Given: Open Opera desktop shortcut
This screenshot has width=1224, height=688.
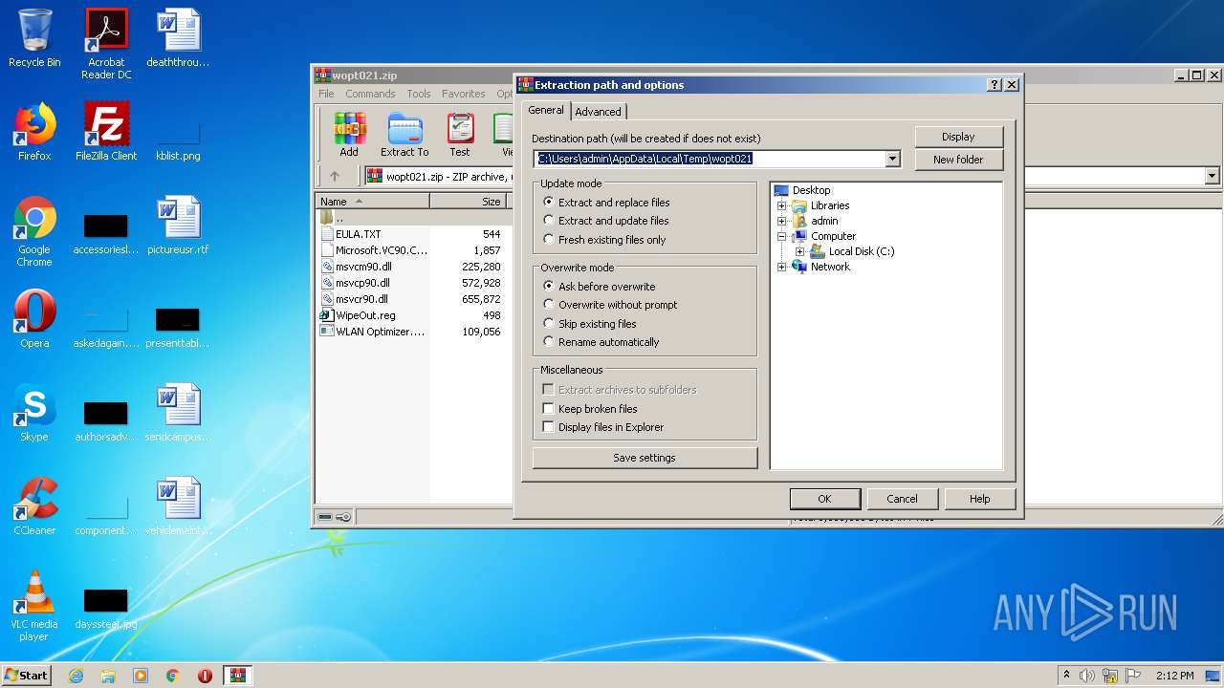Looking at the screenshot, I should click(x=34, y=319).
